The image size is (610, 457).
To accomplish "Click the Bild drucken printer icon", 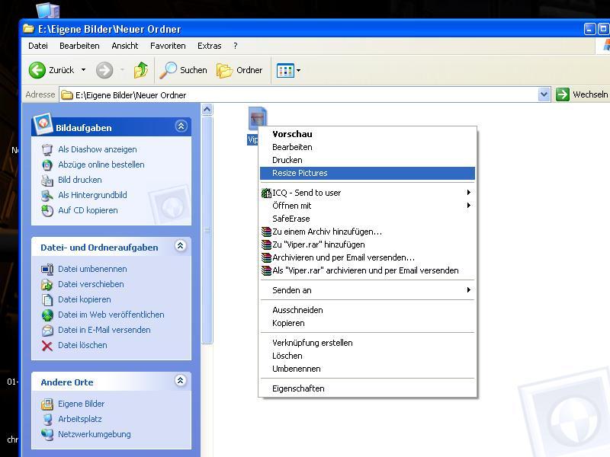I will tap(47, 180).
